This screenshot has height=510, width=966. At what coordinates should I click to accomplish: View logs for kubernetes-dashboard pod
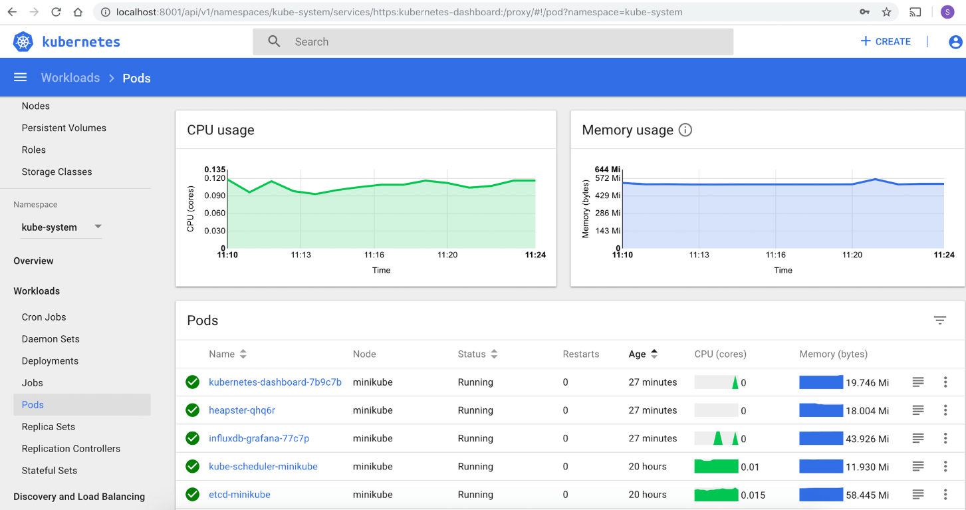coord(918,382)
